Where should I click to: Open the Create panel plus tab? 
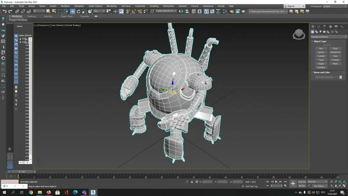[x=313, y=26]
